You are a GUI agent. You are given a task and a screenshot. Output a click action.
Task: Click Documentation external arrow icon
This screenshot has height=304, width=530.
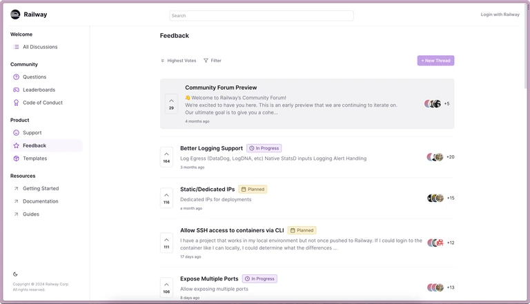point(16,201)
